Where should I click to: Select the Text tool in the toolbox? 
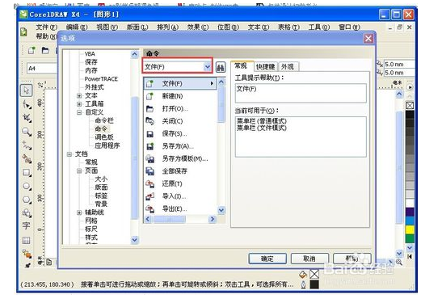pyautogui.click(x=26, y=225)
